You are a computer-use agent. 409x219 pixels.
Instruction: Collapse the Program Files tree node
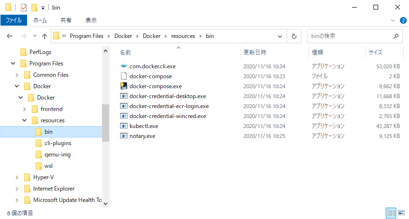click(x=13, y=64)
